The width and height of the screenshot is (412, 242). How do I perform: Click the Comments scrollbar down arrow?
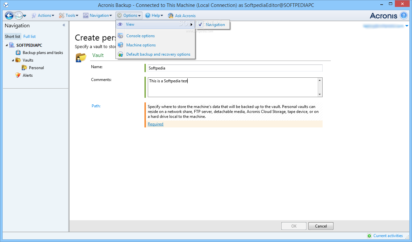click(320, 94)
